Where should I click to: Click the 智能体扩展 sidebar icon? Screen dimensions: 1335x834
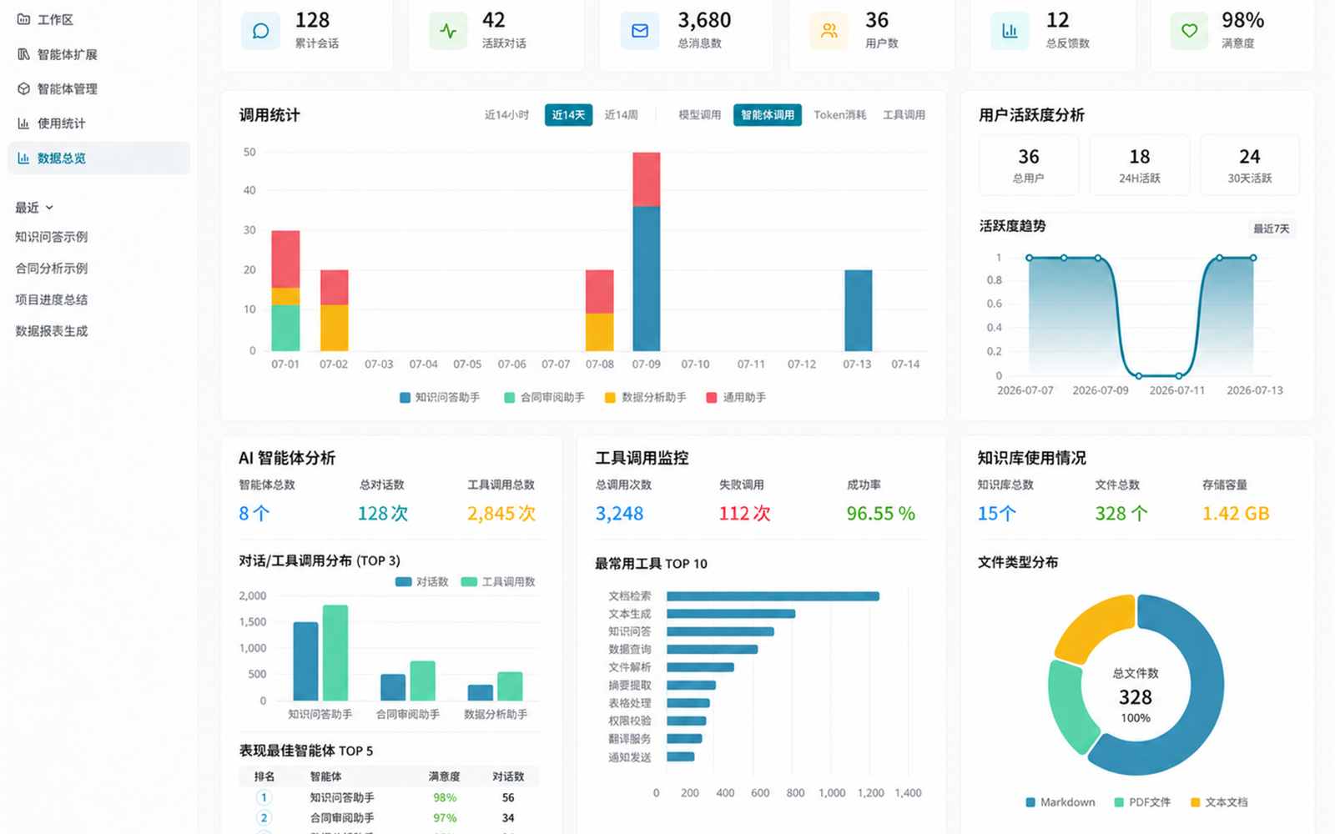23,54
